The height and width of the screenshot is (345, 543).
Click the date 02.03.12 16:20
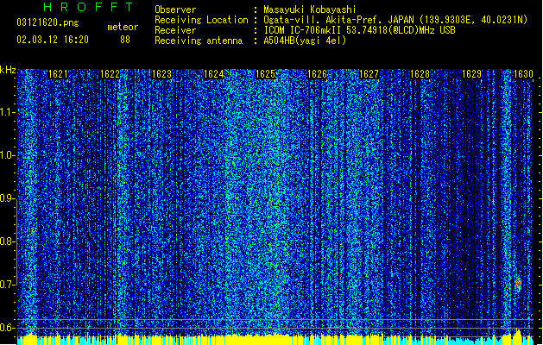click(x=53, y=40)
